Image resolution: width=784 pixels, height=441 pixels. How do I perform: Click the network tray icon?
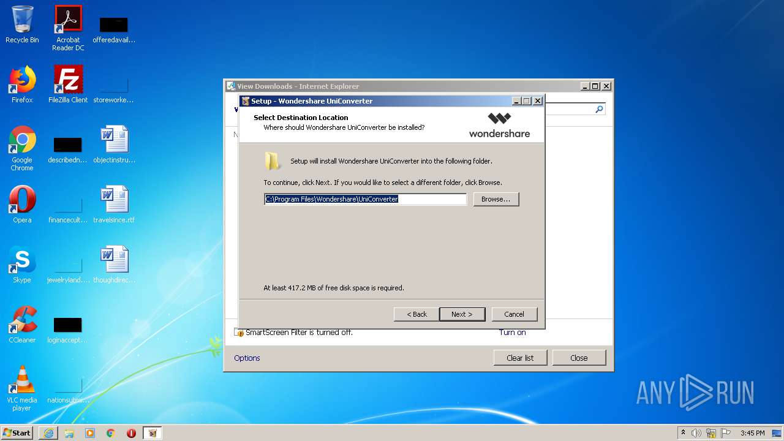[x=711, y=433]
